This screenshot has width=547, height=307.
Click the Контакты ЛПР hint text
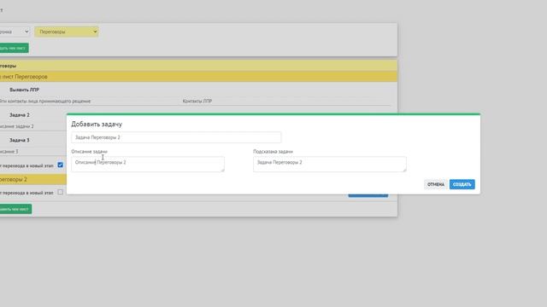(197, 101)
